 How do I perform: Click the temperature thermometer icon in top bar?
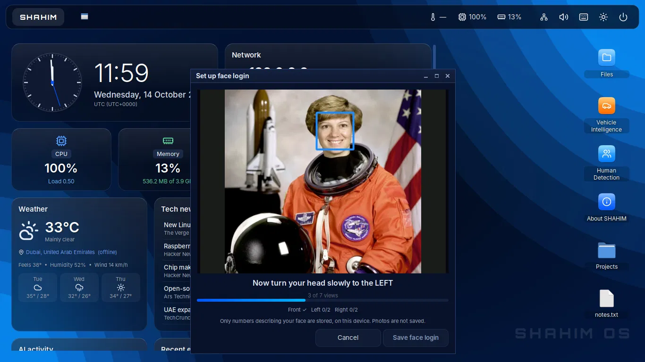click(433, 17)
